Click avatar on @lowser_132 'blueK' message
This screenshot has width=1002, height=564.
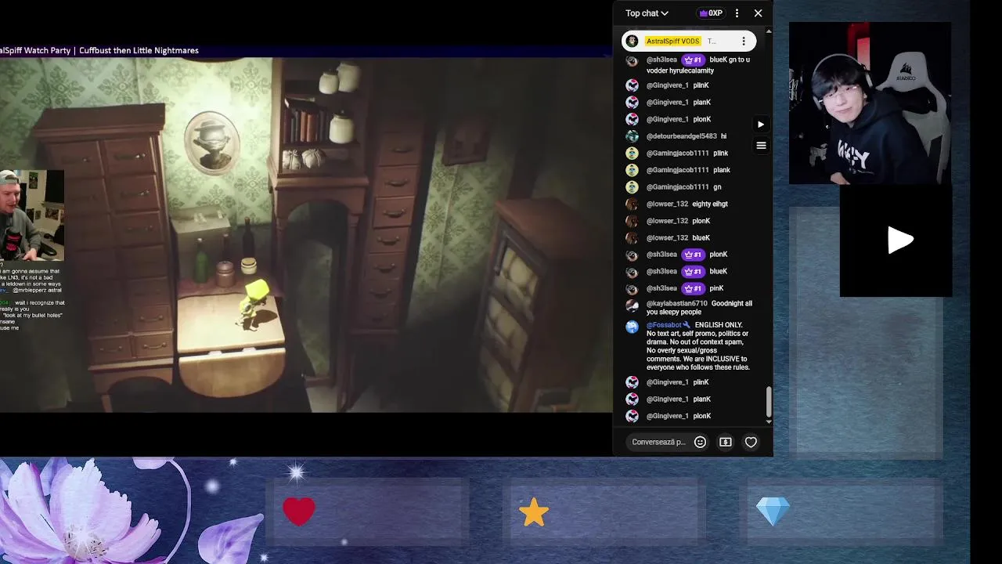632,237
